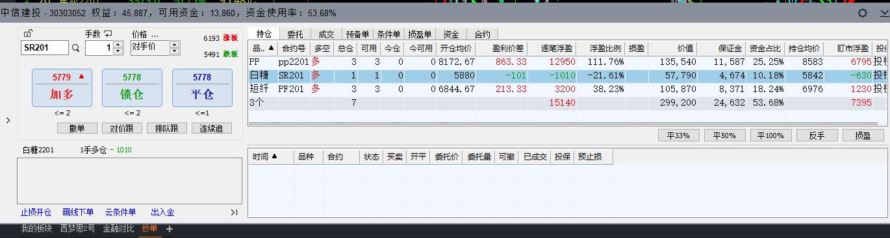This screenshot has height=238, width=890.
Task: Click the settings gear icon
Action: point(863,13)
